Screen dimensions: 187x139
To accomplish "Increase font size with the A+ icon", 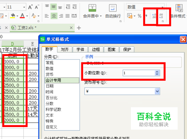I will (30, 7).
